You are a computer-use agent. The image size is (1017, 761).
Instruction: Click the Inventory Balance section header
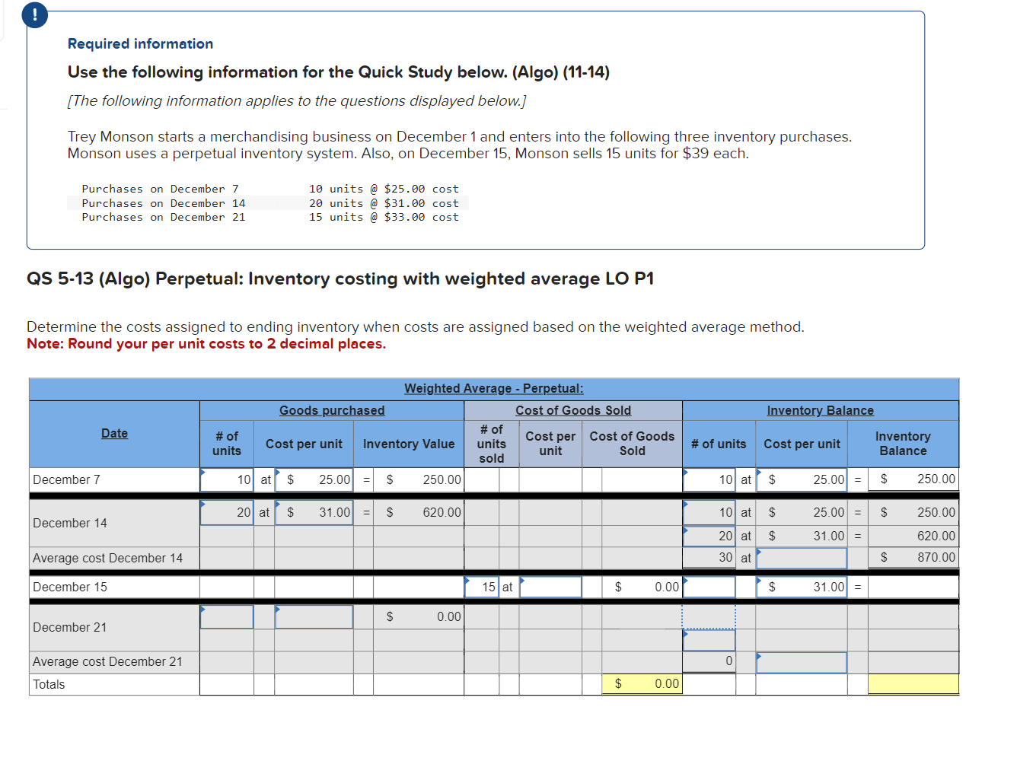(x=821, y=410)
